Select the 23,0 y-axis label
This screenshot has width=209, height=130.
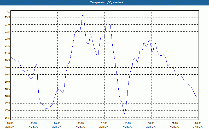tap(7, 24)
